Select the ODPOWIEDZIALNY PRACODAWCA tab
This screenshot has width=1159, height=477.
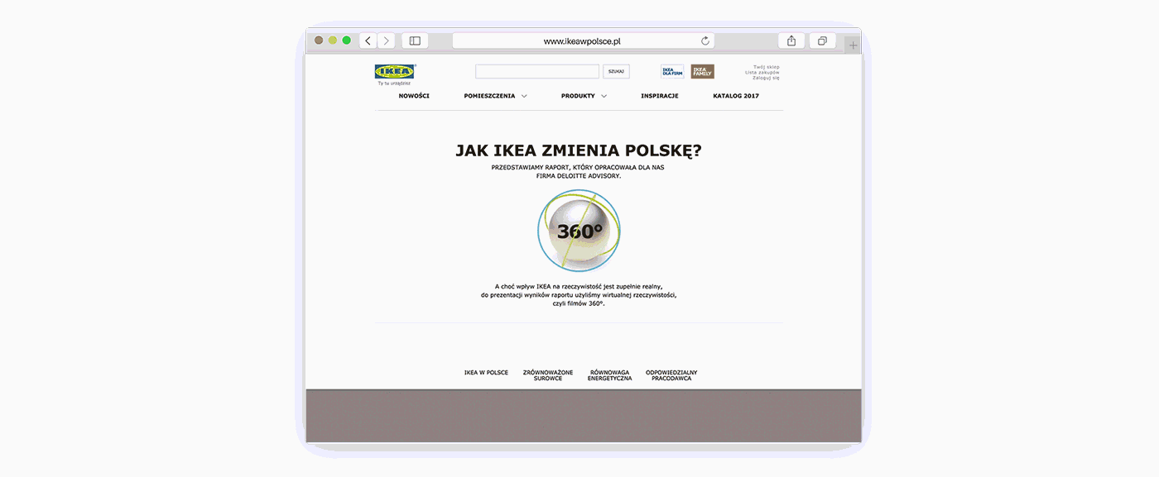pyautogui.click(x=671, y=375)
